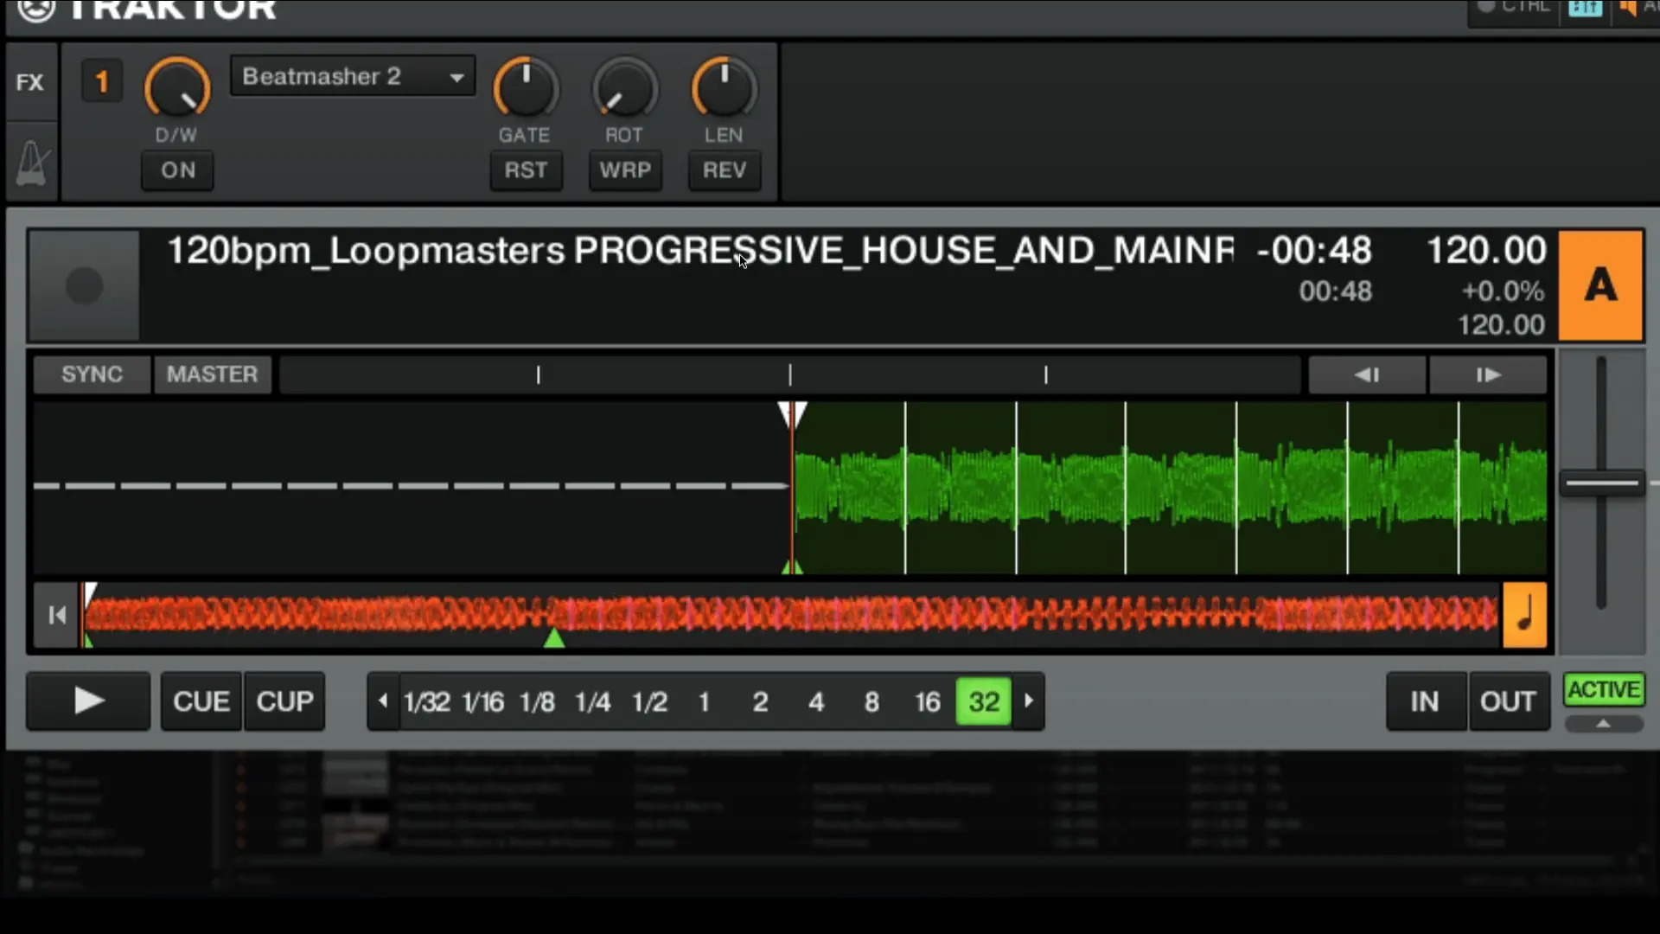Click skip-to-start icon beside stripe waveform
1660x934 pixels.
pyautogui.click(x=57, y=615)
